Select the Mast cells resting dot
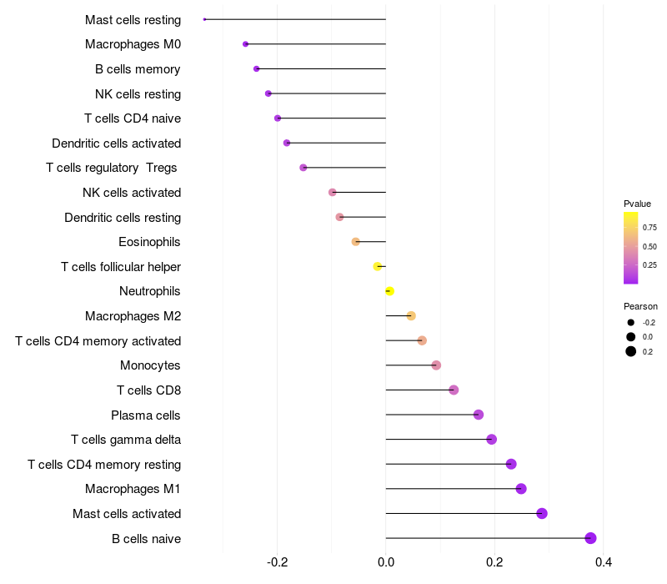The width and height of the screenshot is (667, 584). (204, 19)
